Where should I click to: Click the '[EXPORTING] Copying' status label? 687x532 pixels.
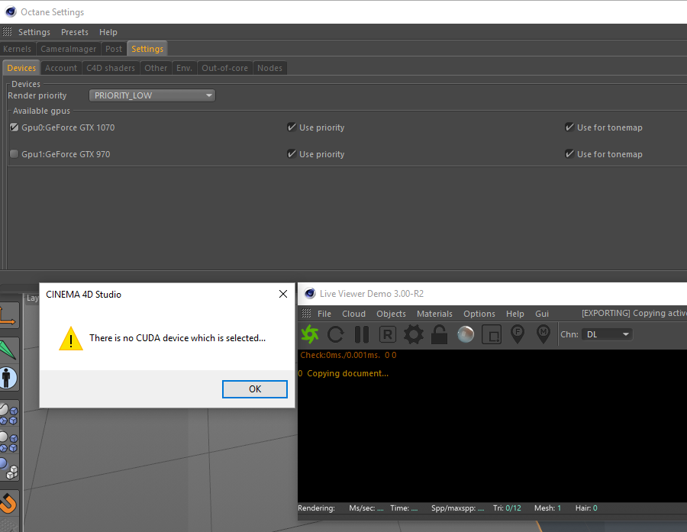point(634,313)
